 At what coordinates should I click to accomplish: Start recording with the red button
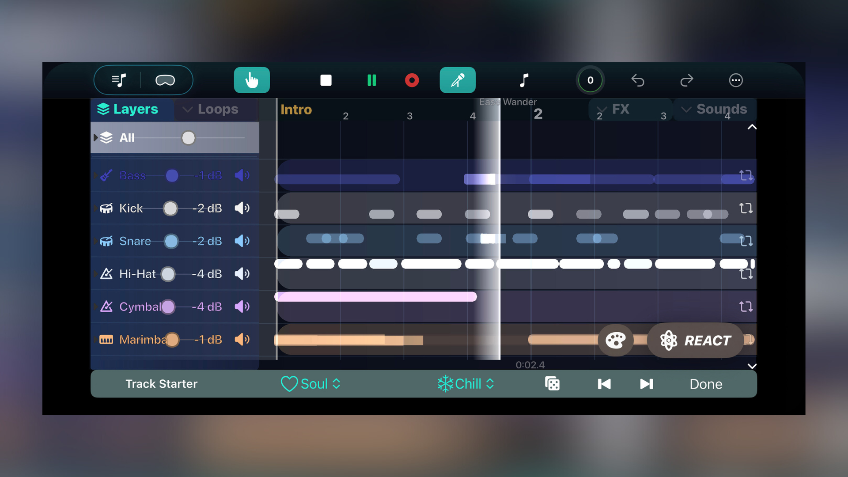tap(412, 80)
